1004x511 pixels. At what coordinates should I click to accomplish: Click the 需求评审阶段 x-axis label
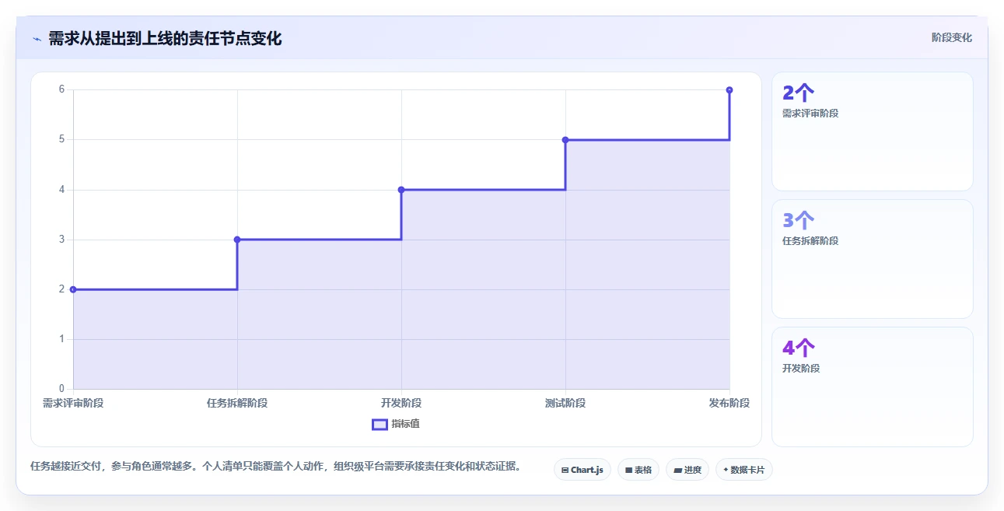point(73,403)
